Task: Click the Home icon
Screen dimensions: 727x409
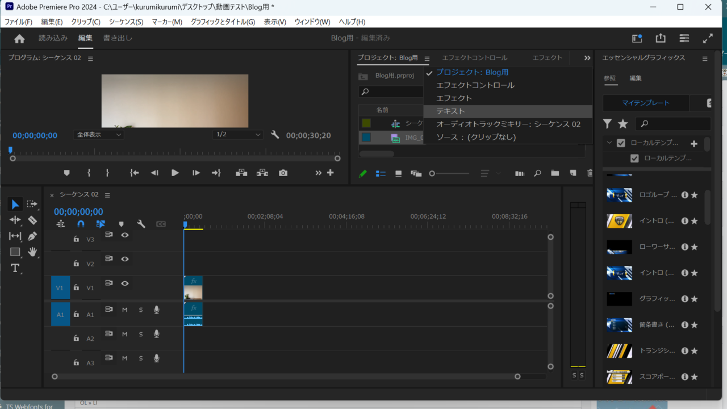Action: coord(19,39)
